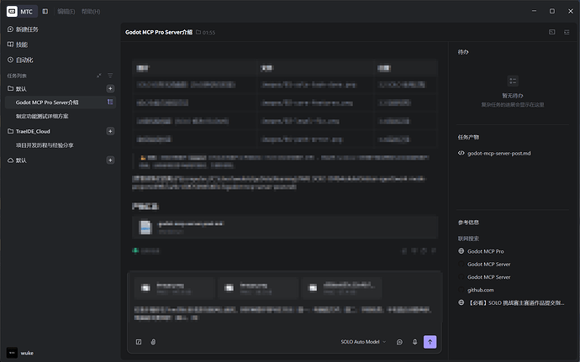Click the collapse-all icon in task list header
Image resolution: width=580 pixels, height=362 pixels.
(x=98, y=76)
